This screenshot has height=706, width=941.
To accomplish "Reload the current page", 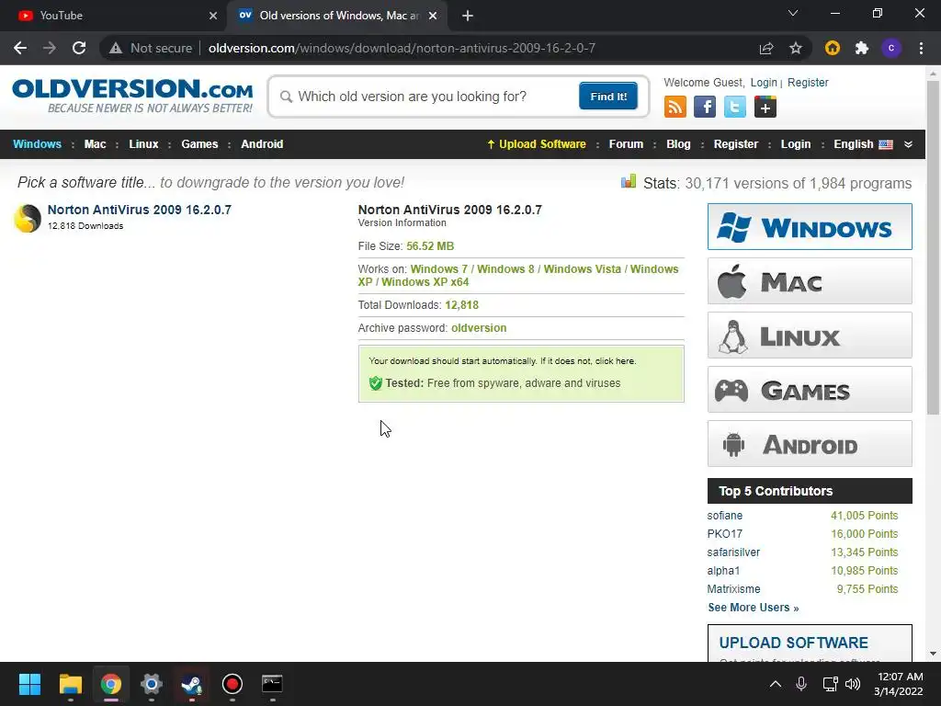I will [x=79, y=48].
